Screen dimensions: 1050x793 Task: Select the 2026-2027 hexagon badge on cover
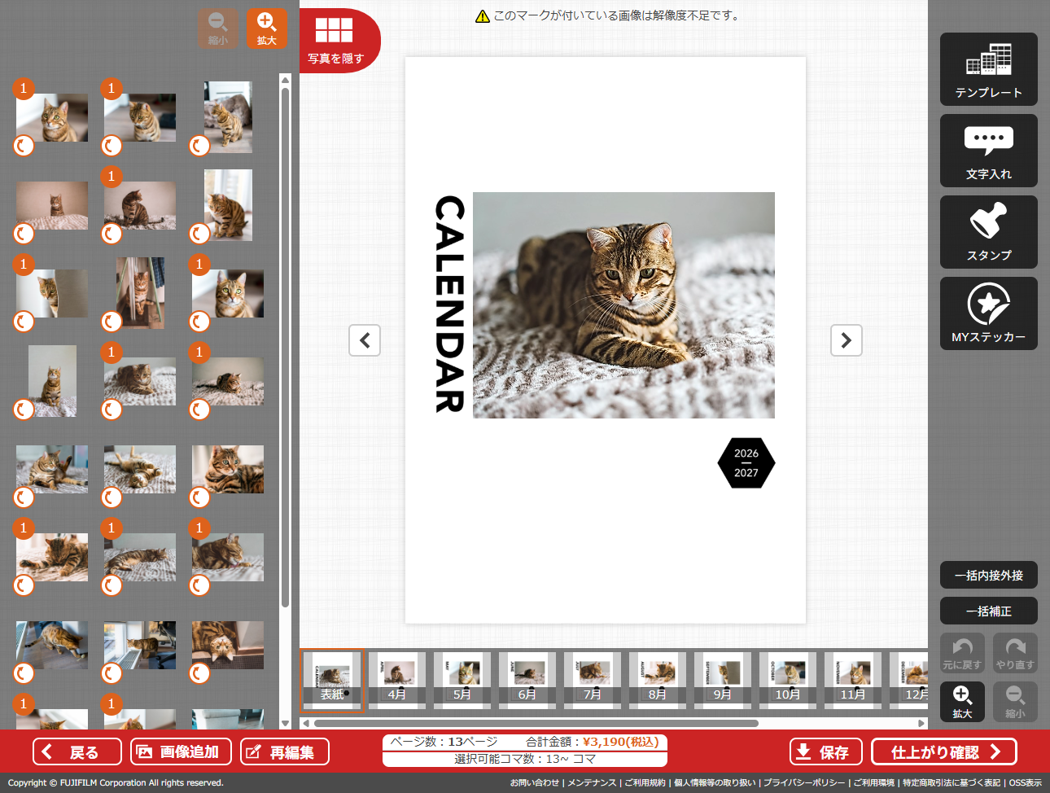[746, 463]
